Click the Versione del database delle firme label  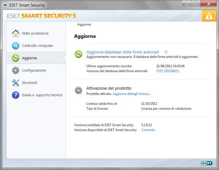(117, 71)
